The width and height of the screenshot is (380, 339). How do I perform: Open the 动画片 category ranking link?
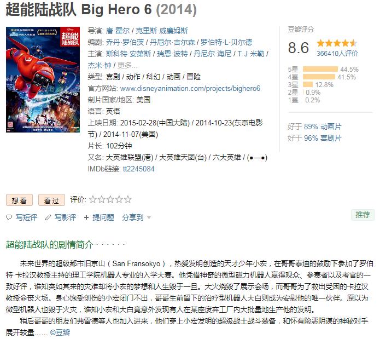[x=331, y=127]
